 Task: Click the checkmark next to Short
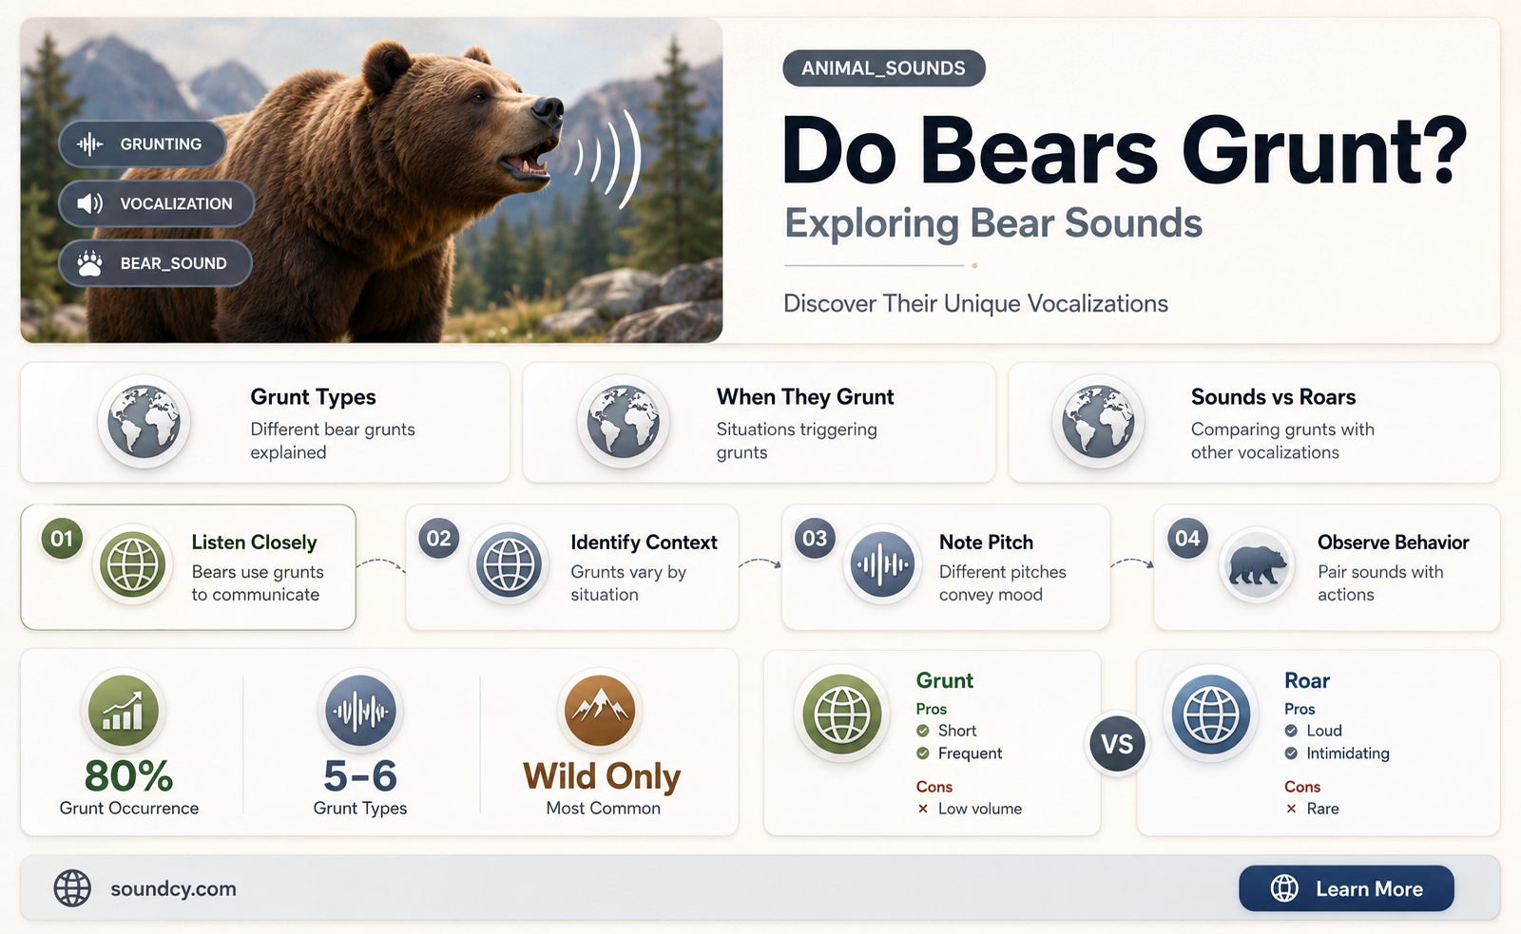pyautogui.click(x=922, y=731)
